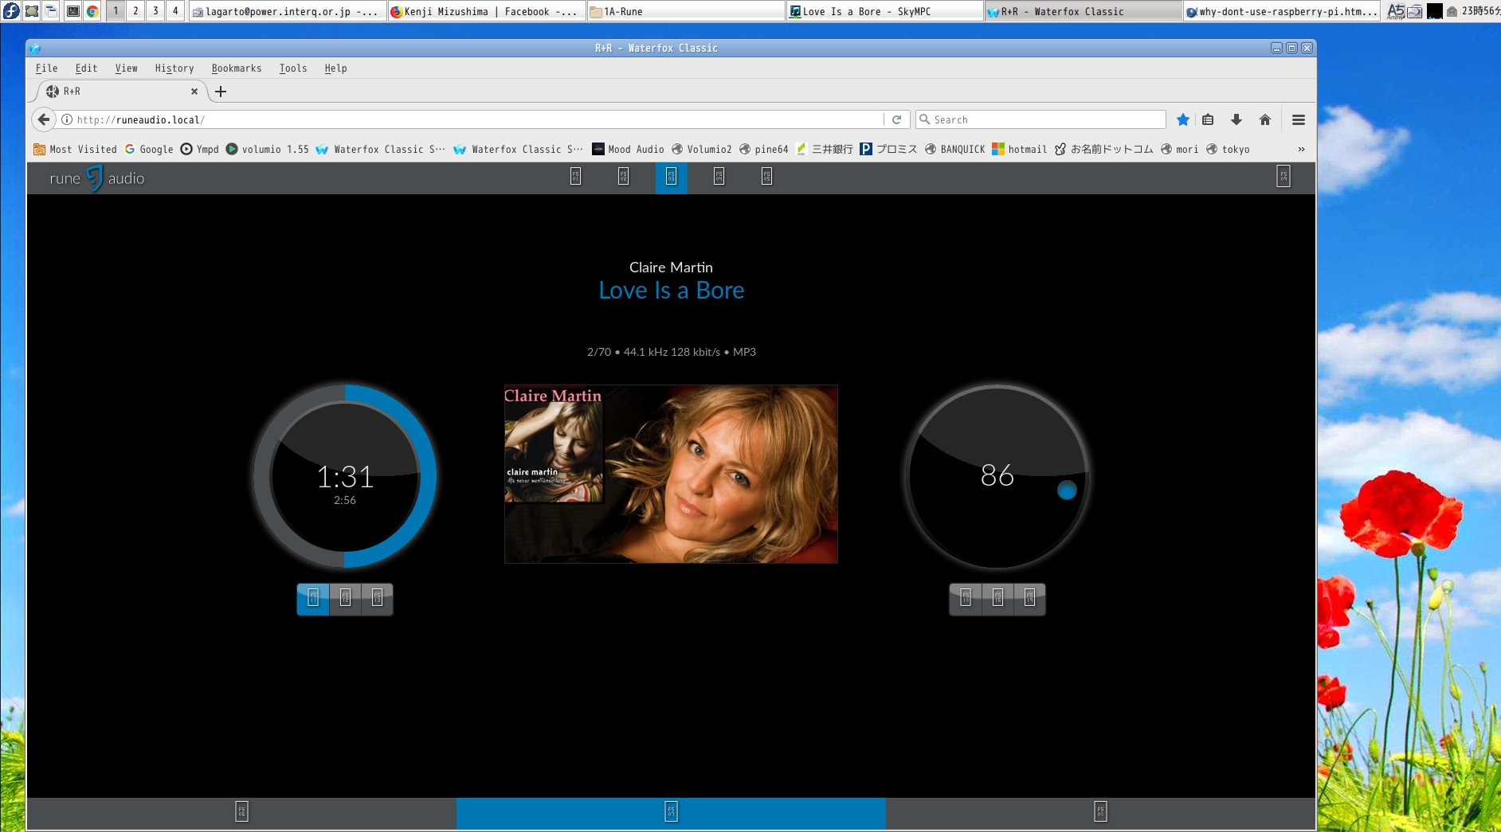Open the RuneAudio menu at top-right of page

click(1283, 177)
